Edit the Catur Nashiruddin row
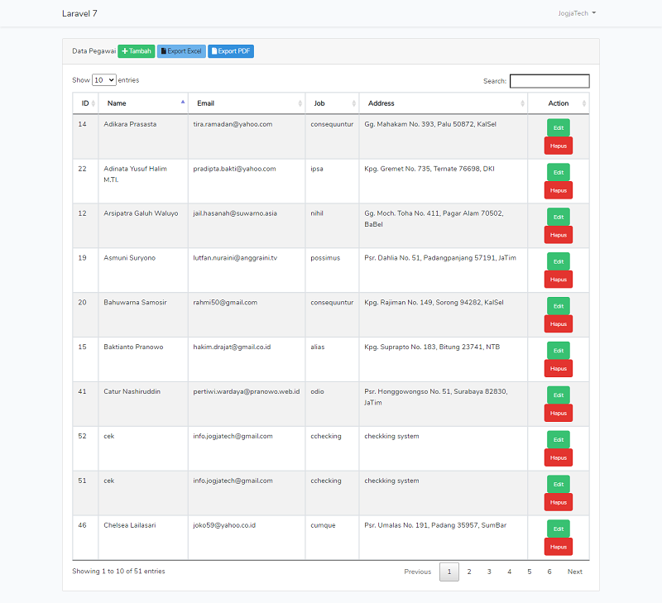The width and height of the screenshot is (662, 603). pos(559,395)
